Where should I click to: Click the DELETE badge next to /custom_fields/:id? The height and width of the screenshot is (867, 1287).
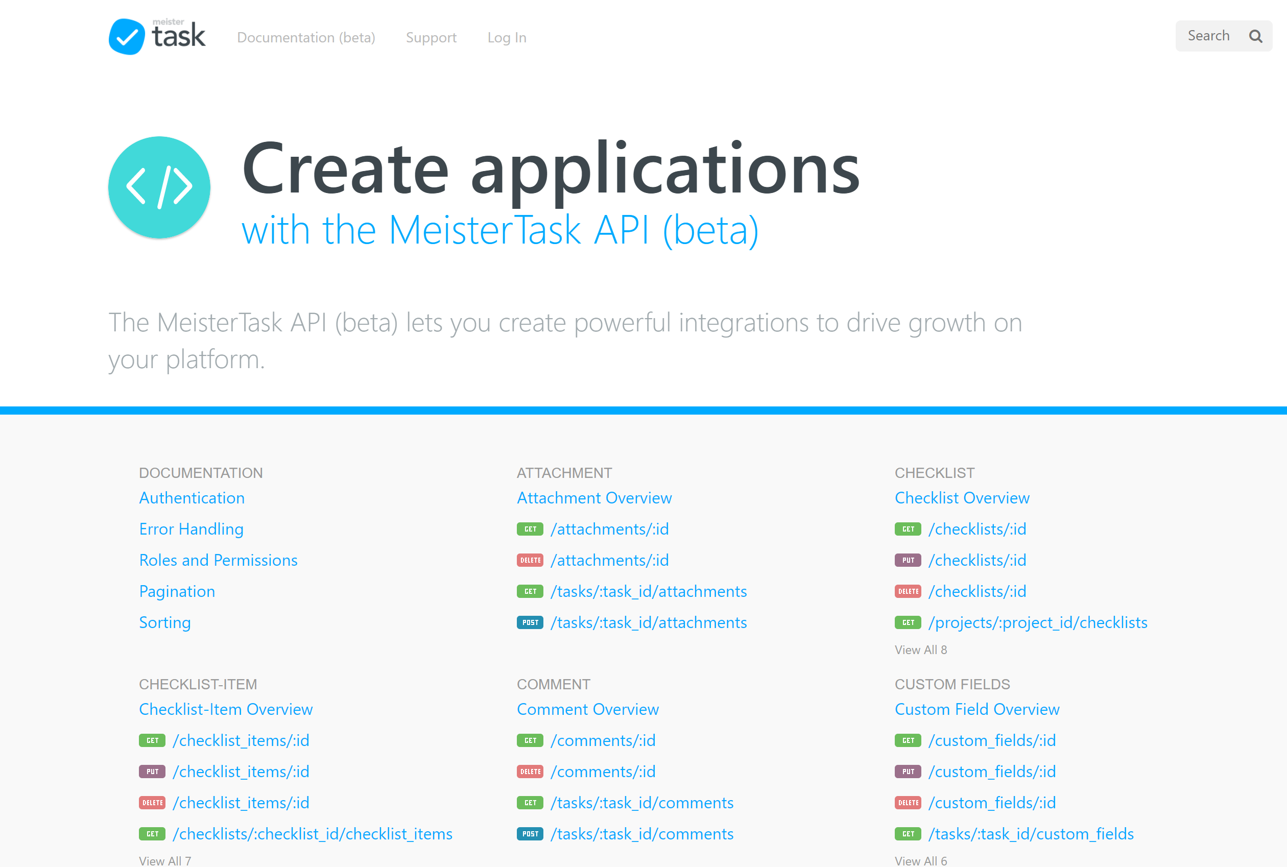click(x=907, y=802)
